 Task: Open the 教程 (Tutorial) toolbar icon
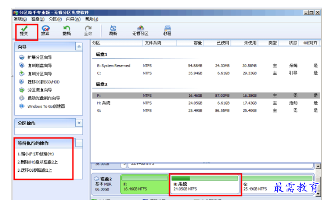(167, 31)
